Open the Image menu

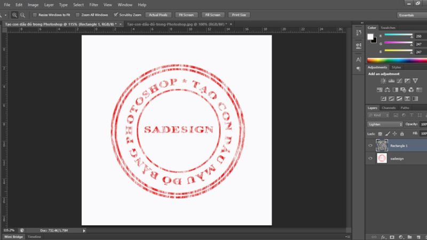(33, 5)
